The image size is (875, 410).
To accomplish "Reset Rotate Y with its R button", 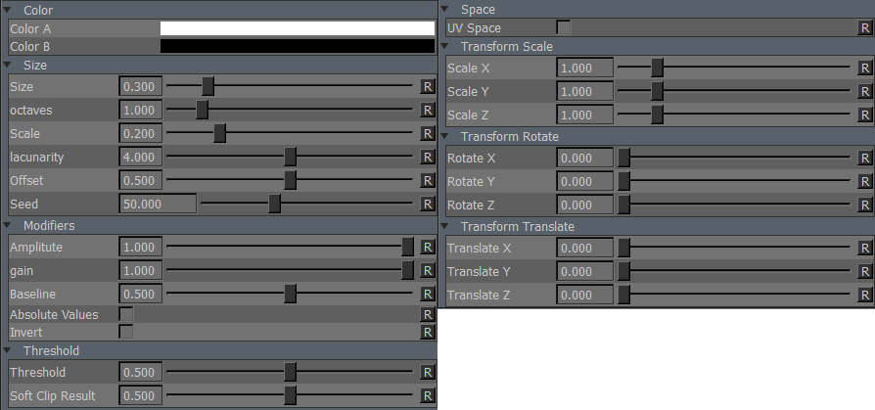I will coord(865,181).
